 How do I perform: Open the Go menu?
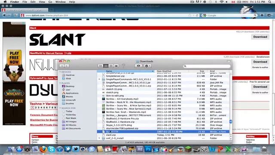(50, 2)
